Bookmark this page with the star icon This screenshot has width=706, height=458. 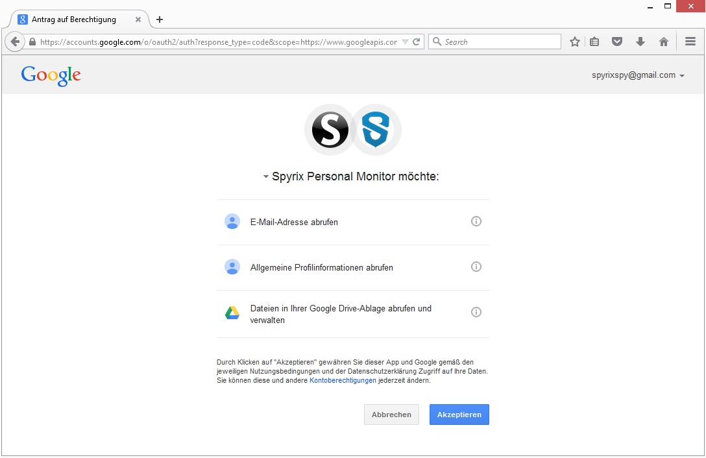click(574, 42)
